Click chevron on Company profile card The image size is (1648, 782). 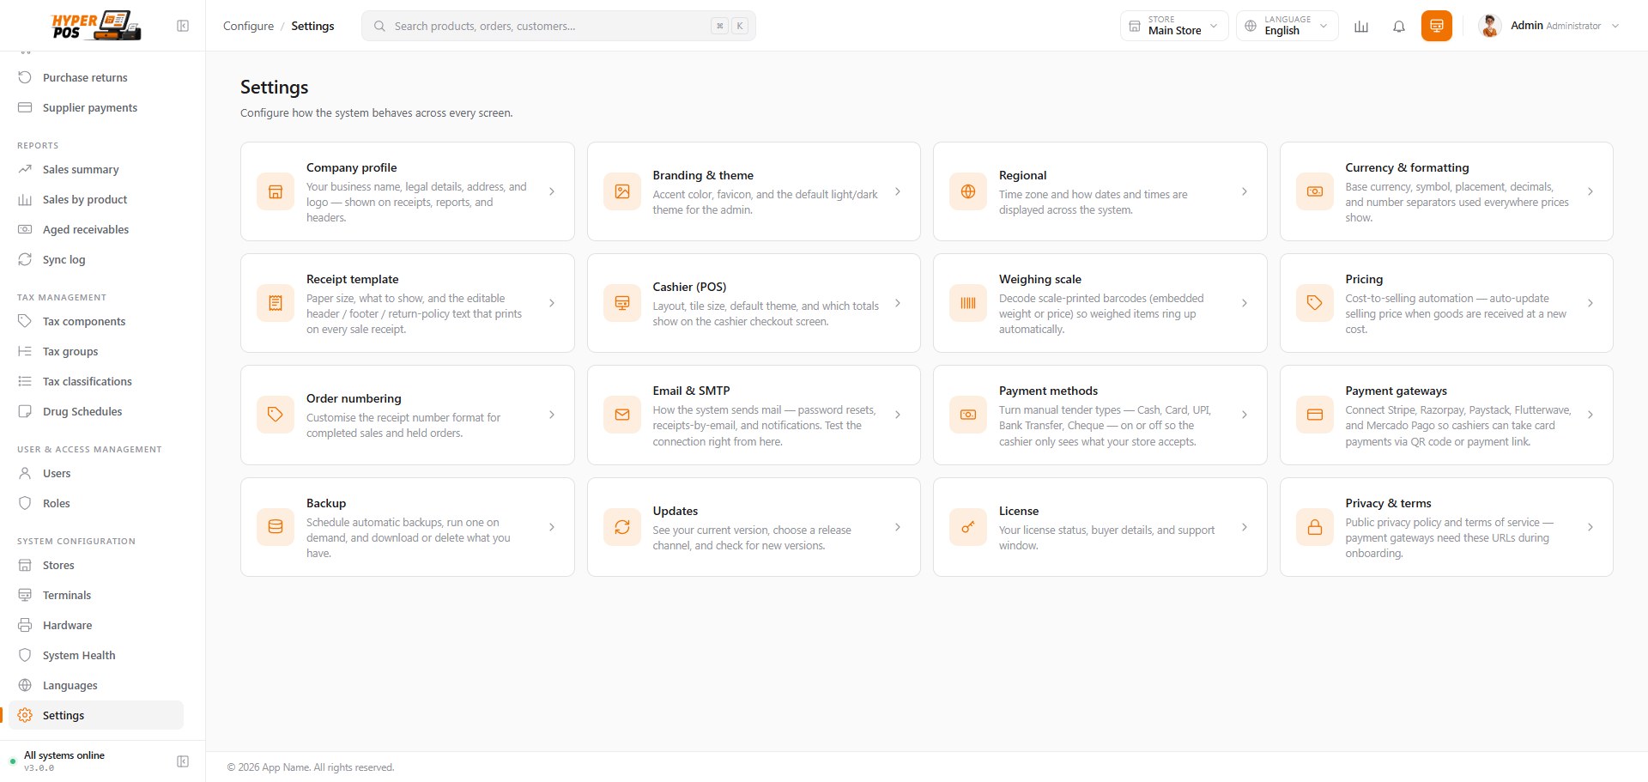pos(552,191)
